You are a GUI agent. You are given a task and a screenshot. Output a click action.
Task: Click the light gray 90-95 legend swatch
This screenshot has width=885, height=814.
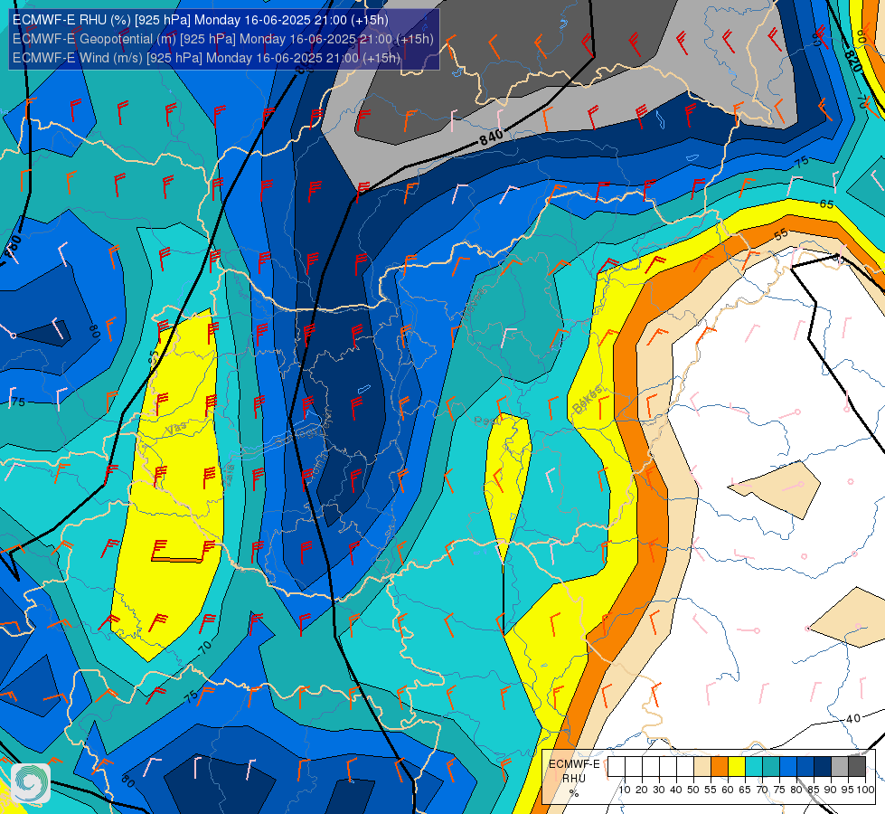tap(839, 767)
